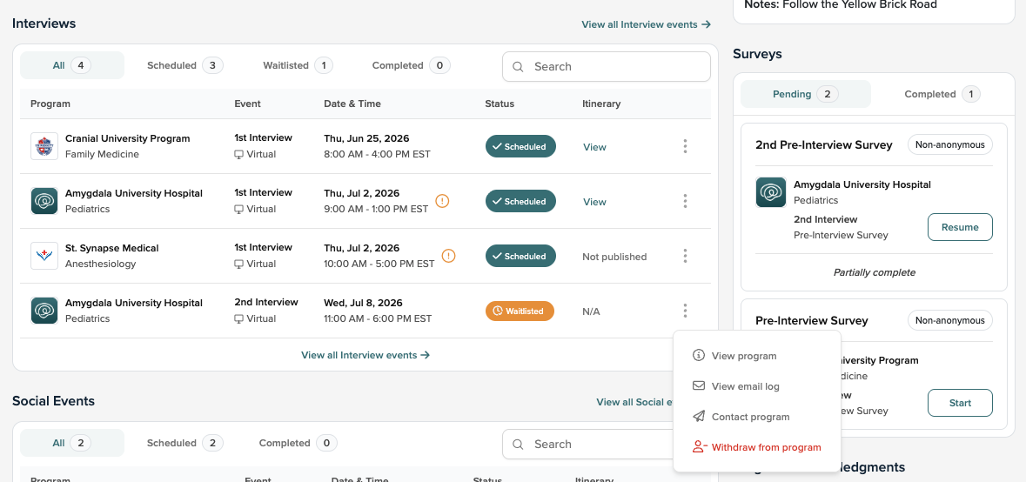Click the orange Waitlisted status badge
The width and height of the screenshot is (1026, 482).
click(x=520, y=311)
